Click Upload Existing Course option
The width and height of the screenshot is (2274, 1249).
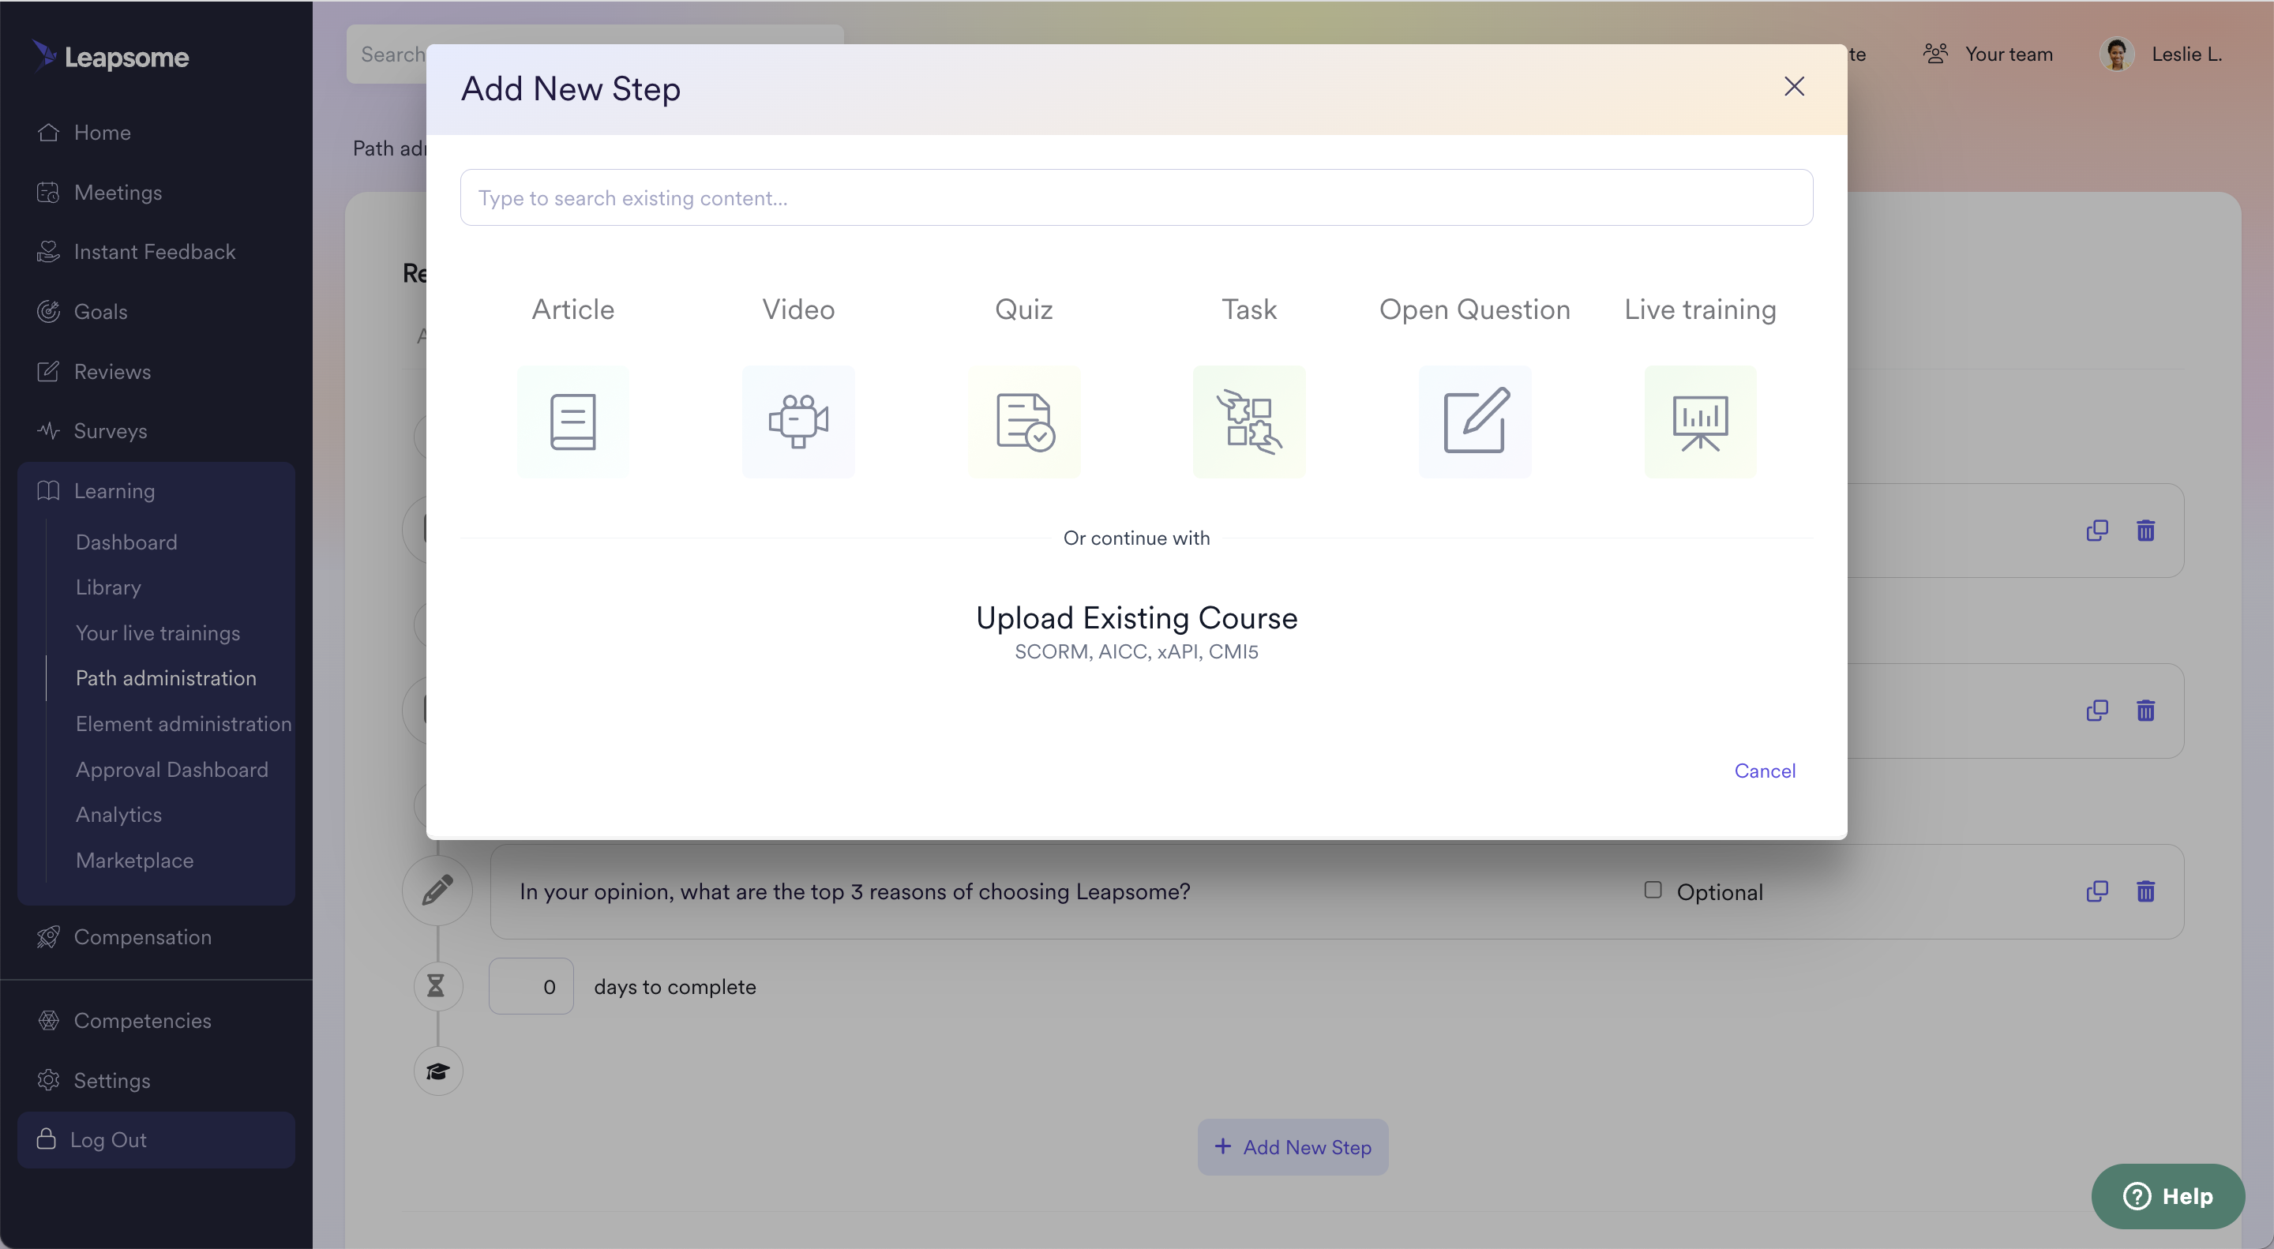pos(1136,631)
